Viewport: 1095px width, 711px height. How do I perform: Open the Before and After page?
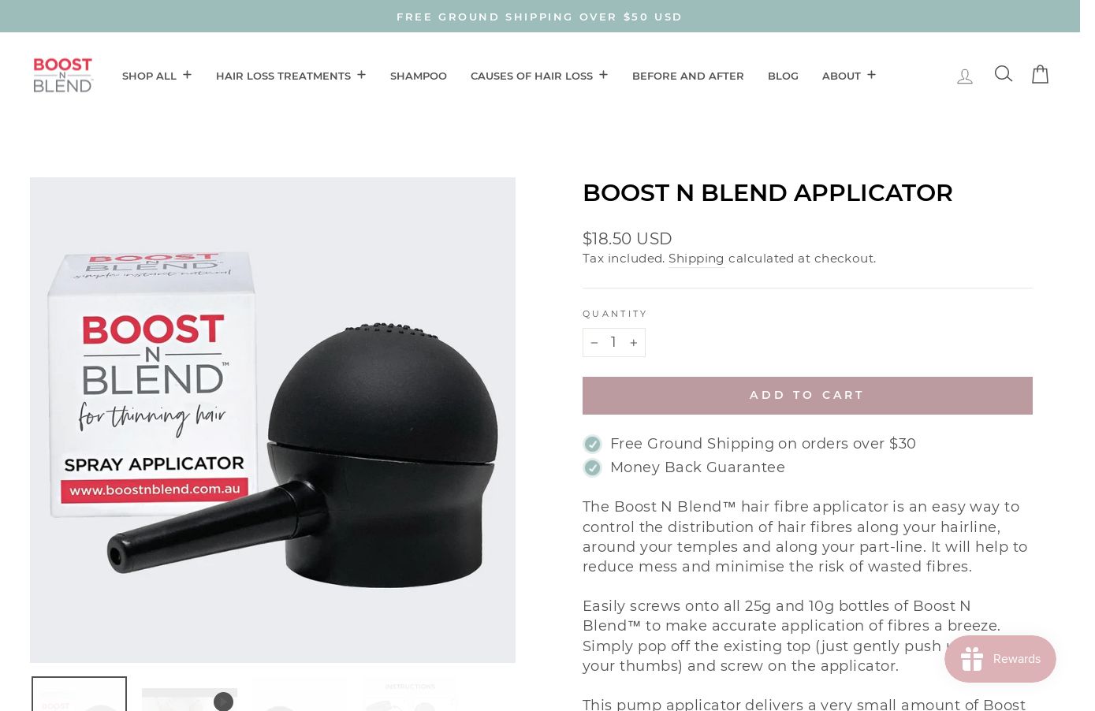point(688,76)
